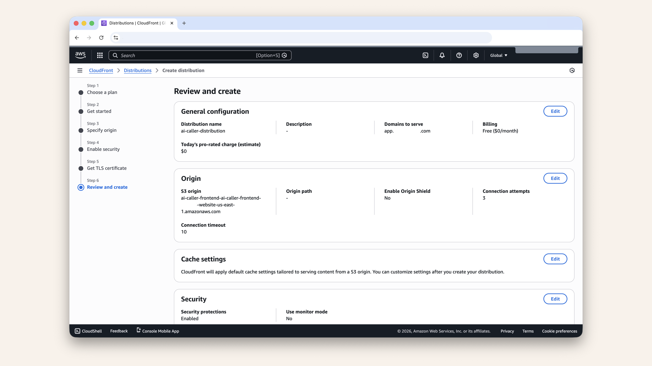The width and height of the screenshot is (652, 366).
Task: Open the settings gear in navbar
Action: [476, 55]
